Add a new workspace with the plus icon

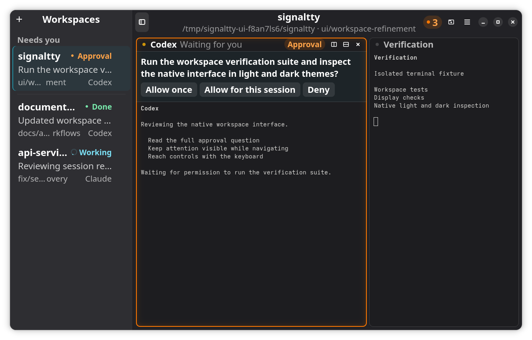19,19
